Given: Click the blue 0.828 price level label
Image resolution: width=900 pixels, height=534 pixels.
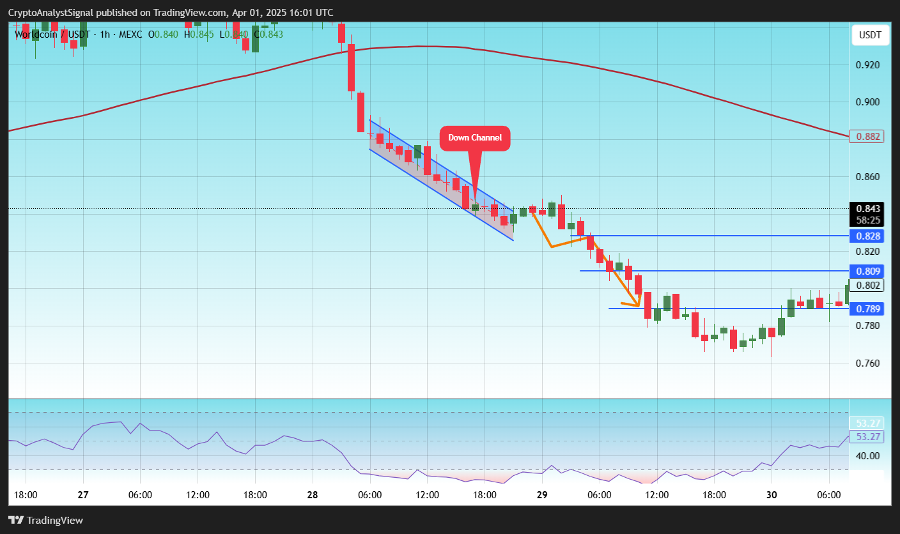Looking at the screenshot, I should pyautogui.click(x=866, y=236).
